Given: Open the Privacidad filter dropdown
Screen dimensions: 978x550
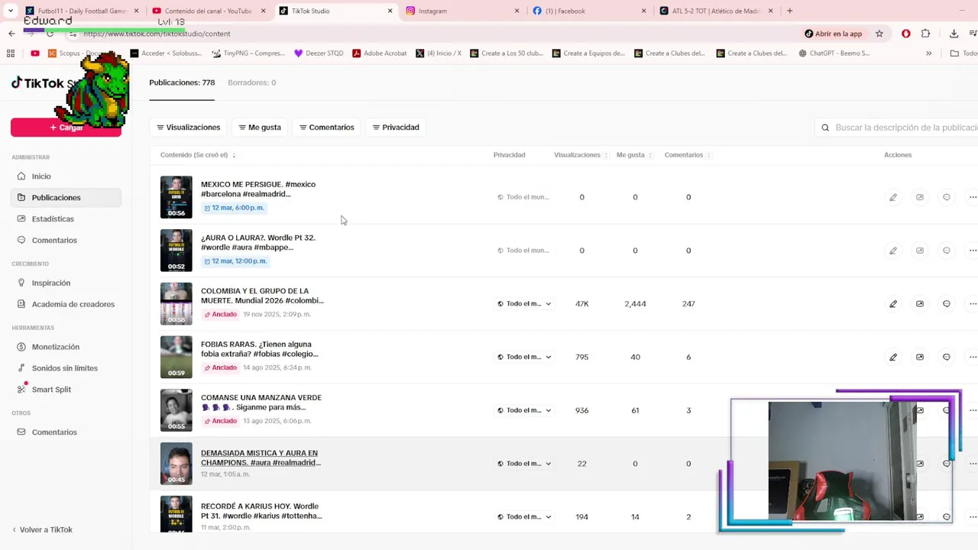Looking at the screenshot, I should tap(395, 128).
